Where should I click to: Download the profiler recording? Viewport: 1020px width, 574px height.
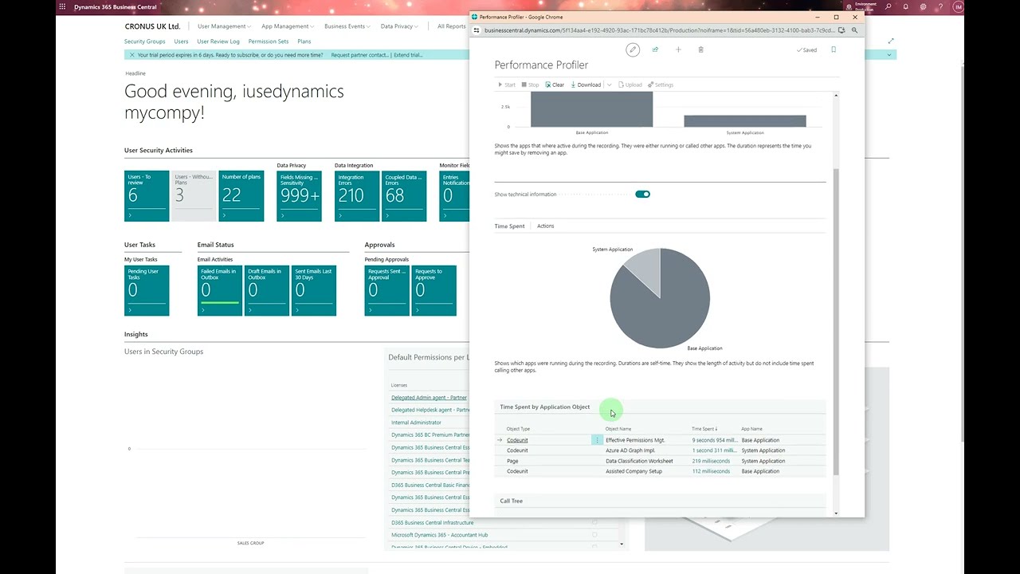point(586,85)
